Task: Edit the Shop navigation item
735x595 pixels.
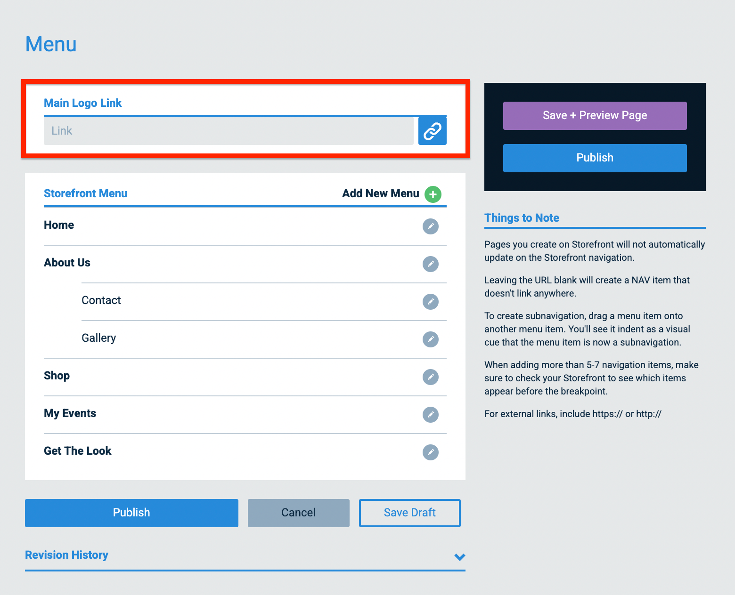Action: tap(430, 377)
